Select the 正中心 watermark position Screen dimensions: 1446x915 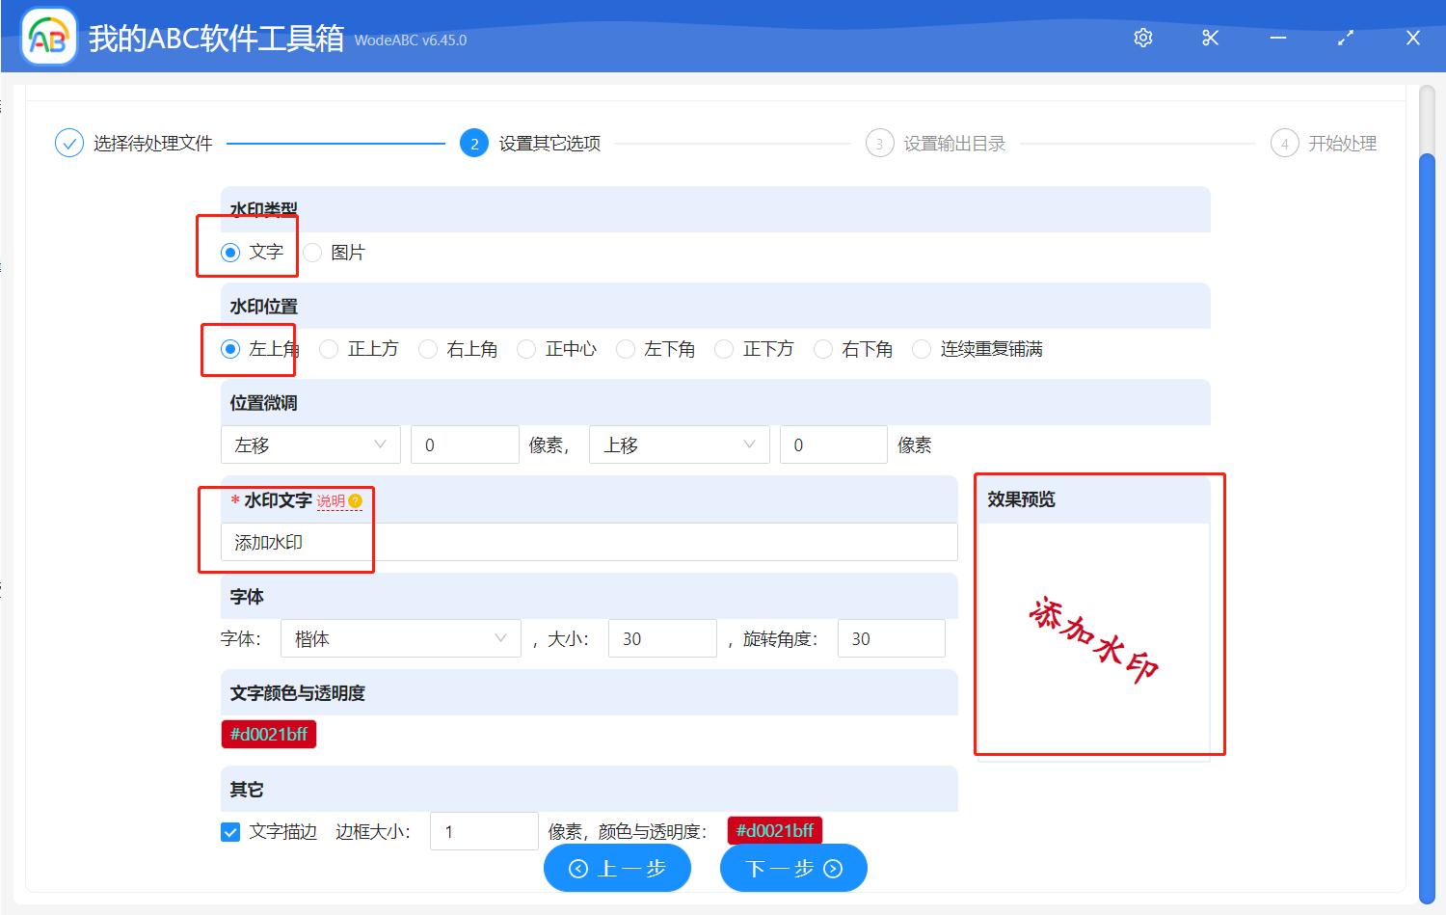(x=526, y=349)
